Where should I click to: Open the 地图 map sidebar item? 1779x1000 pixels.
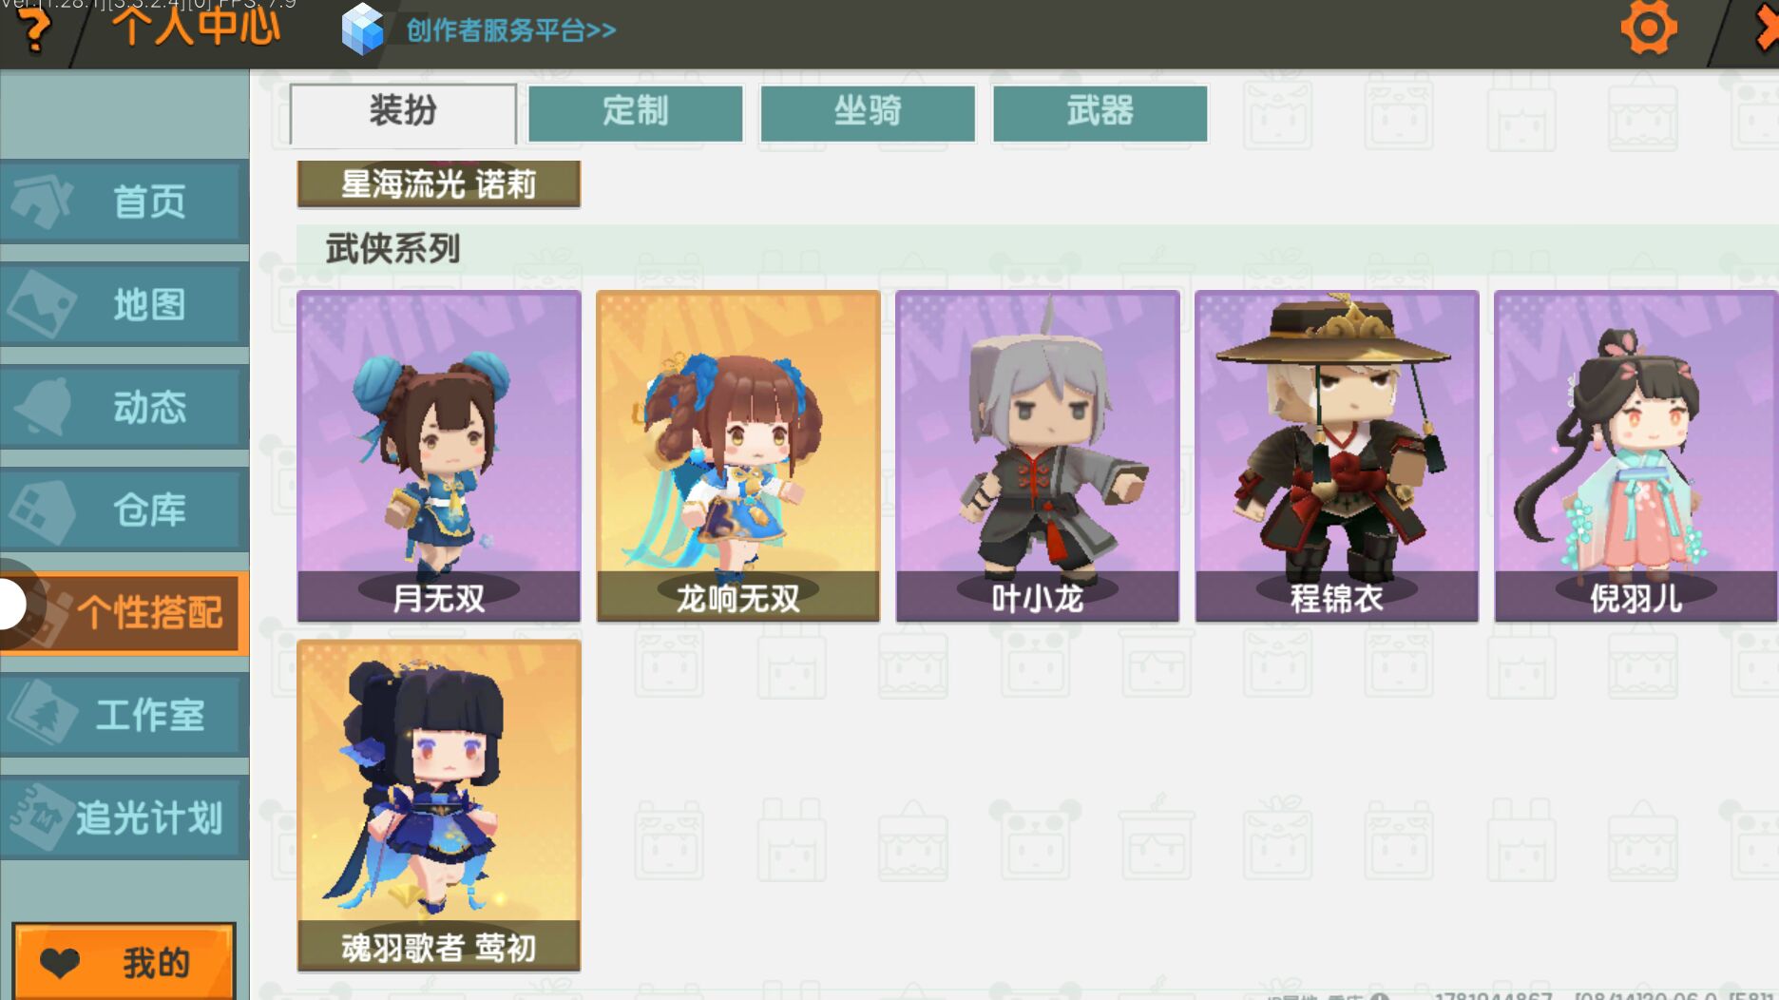pos(124,304)
